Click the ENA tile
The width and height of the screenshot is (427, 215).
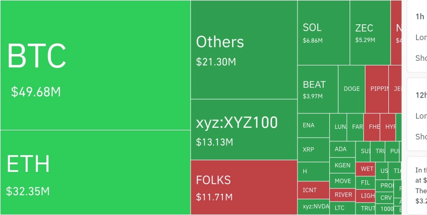[313, 125]
